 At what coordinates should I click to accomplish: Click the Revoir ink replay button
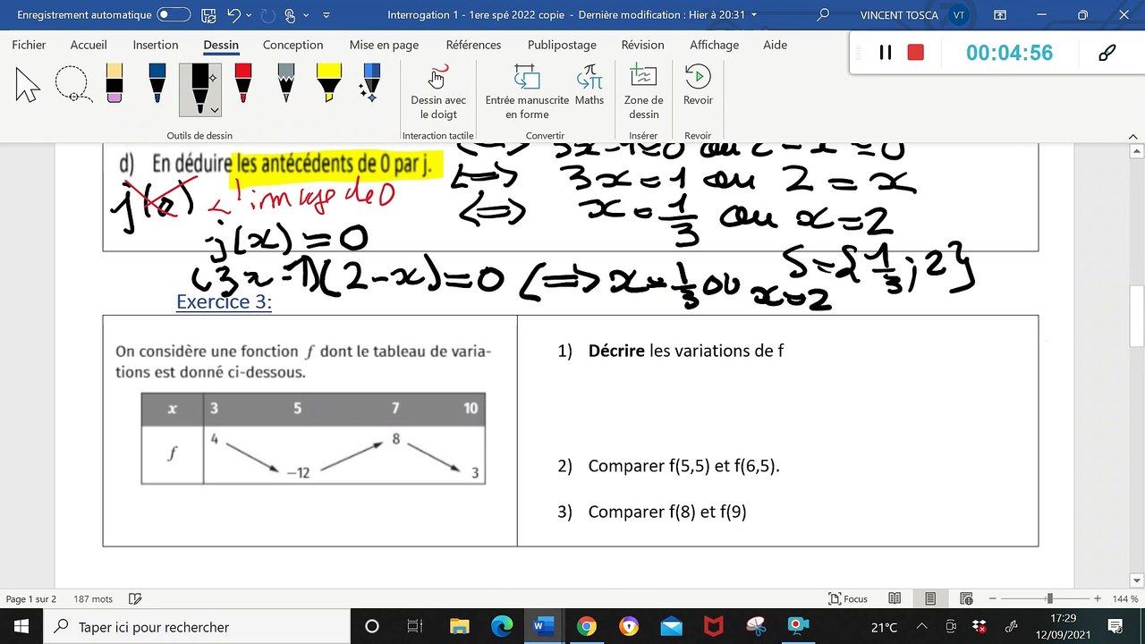click(698, 86)
